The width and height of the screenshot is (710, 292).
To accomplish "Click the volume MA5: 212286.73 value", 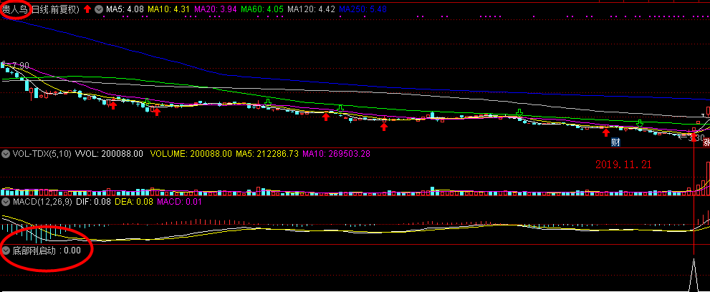I will point(267,154).
